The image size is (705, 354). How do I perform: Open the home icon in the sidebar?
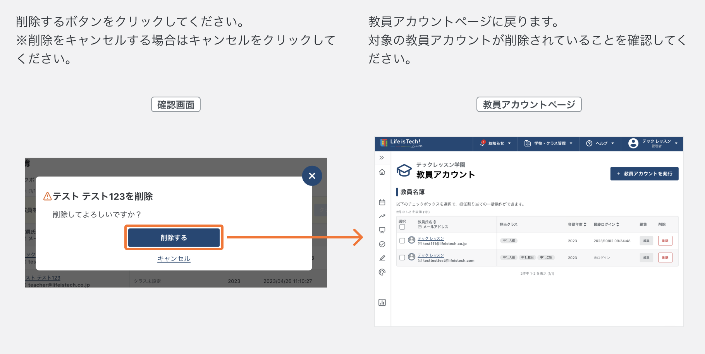[x=382, y=172]
